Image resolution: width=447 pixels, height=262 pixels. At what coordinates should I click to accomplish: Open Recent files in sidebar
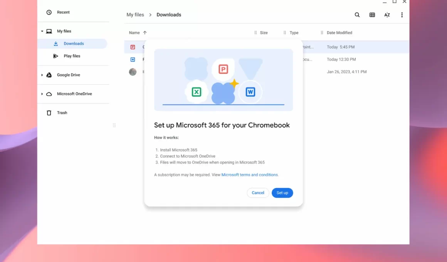click(x=63, y=12)
